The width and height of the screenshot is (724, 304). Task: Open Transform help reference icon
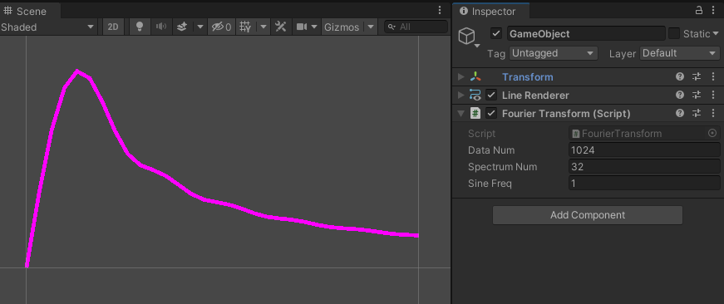coord(680,76)
